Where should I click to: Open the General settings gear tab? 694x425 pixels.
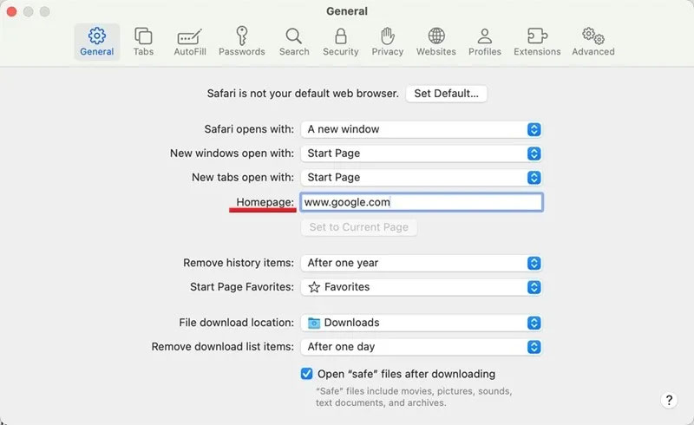pos(97,42)
